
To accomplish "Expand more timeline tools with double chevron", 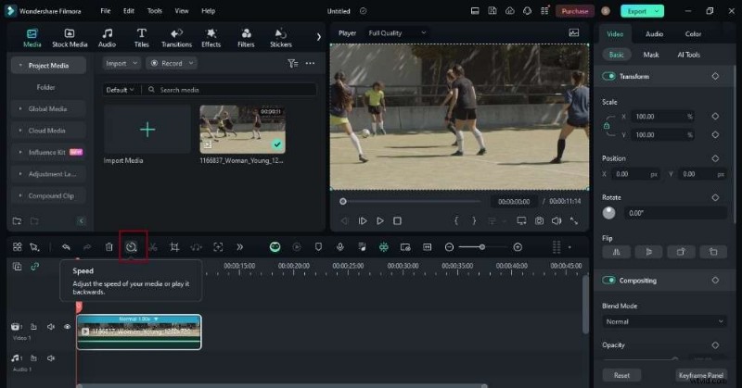I will pyautogui.click(x=240, y=246).
